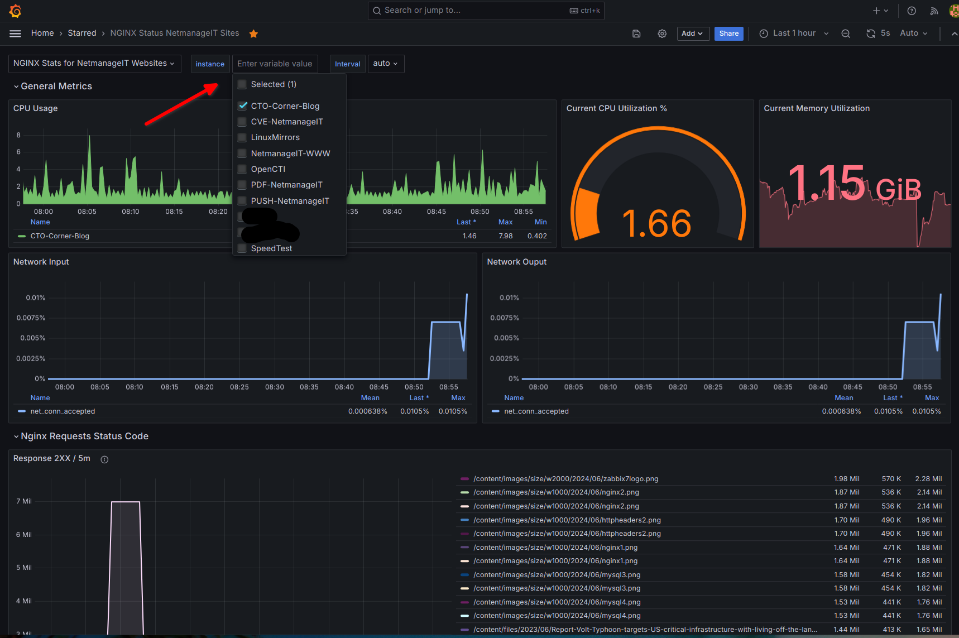Image resolution: width=959 pixels, height=638 pixels.
Task: Go to Home breadcrumb
Action: (42, 33)
